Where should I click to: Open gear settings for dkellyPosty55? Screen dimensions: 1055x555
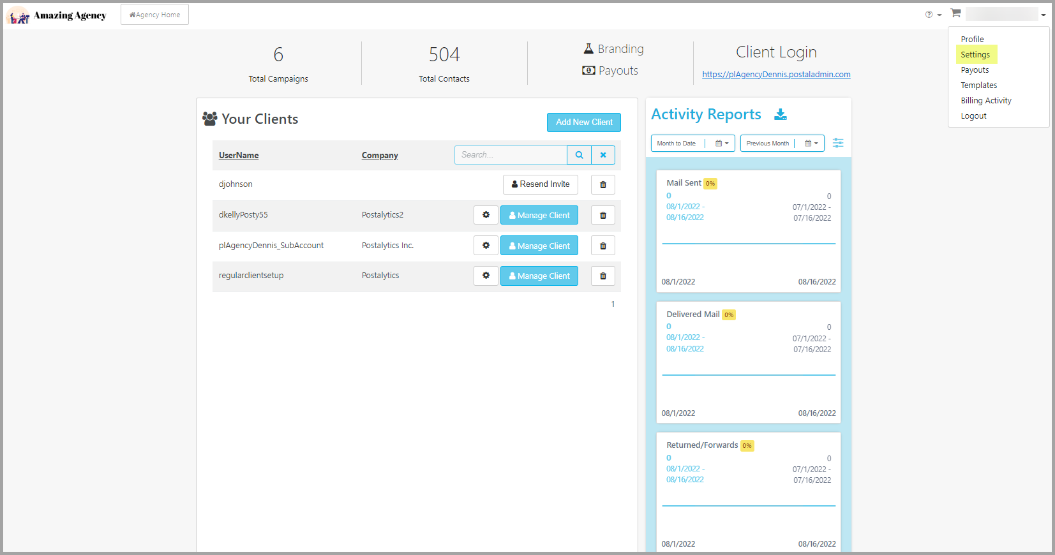coord(486,215)
